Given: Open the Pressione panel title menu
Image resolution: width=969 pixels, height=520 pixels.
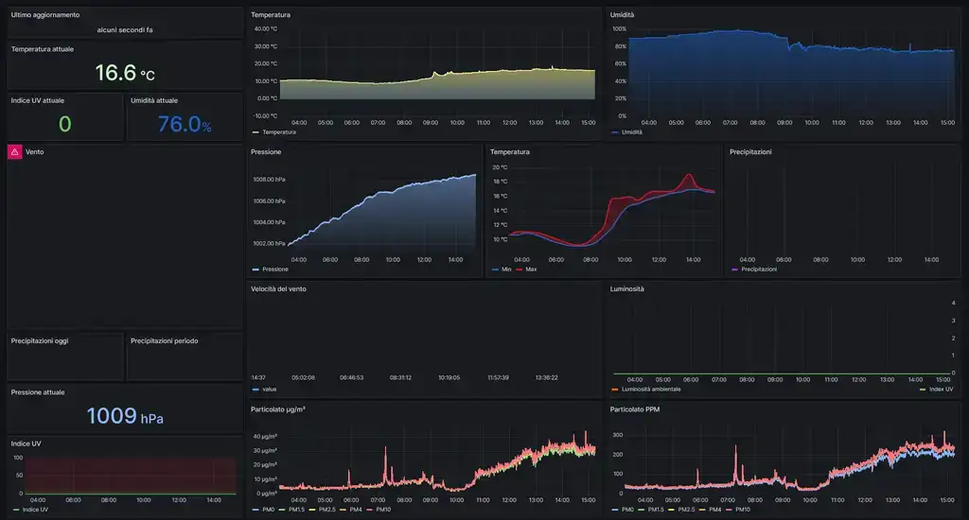Looking at the screenshot, I should (266, 151).
